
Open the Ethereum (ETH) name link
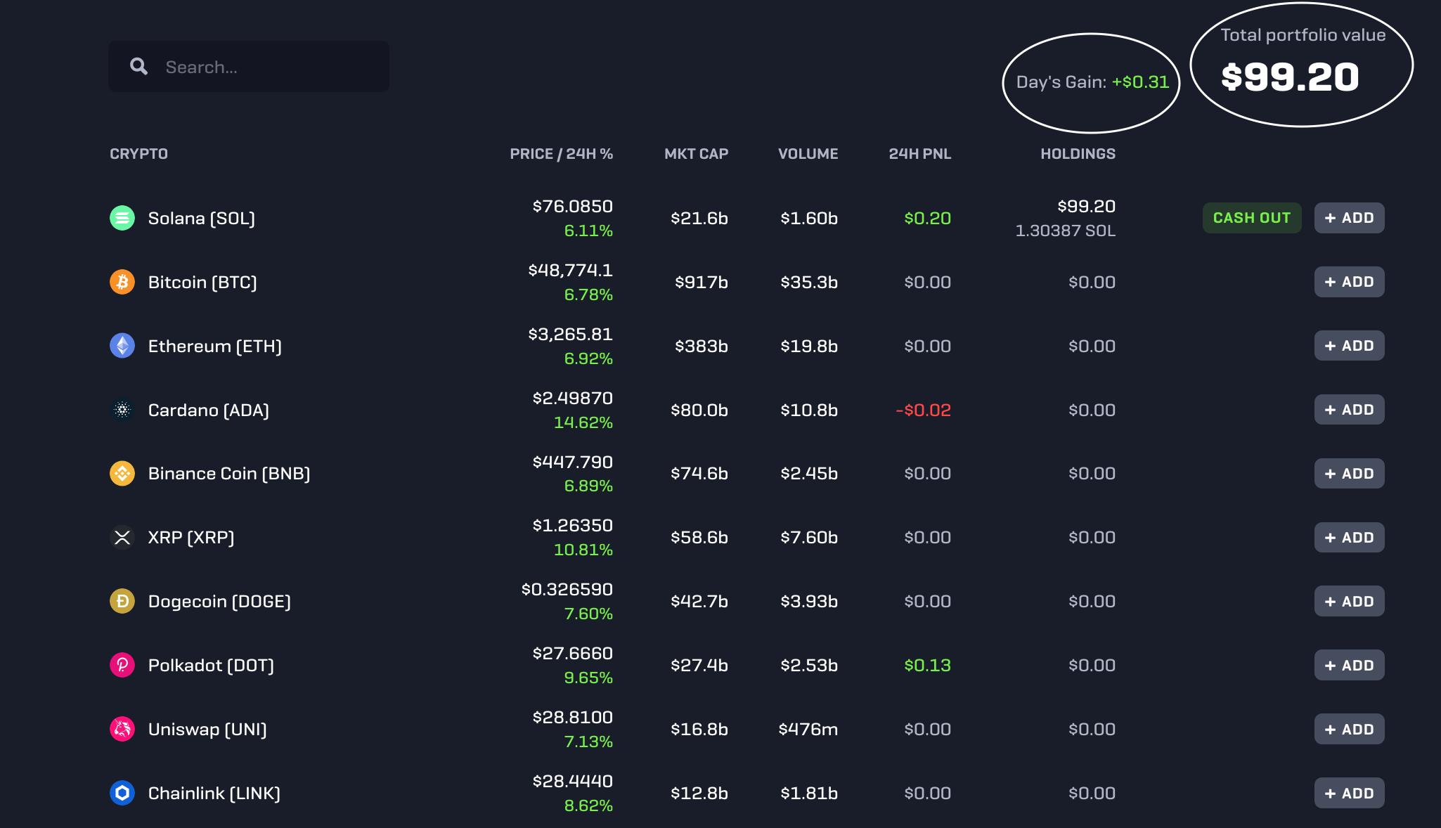tap(214, 346)
